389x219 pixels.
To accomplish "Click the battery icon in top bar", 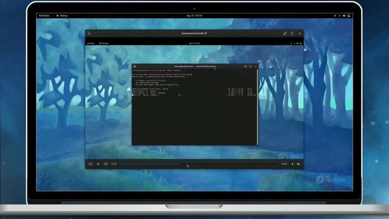I will (x=349, y=16).
